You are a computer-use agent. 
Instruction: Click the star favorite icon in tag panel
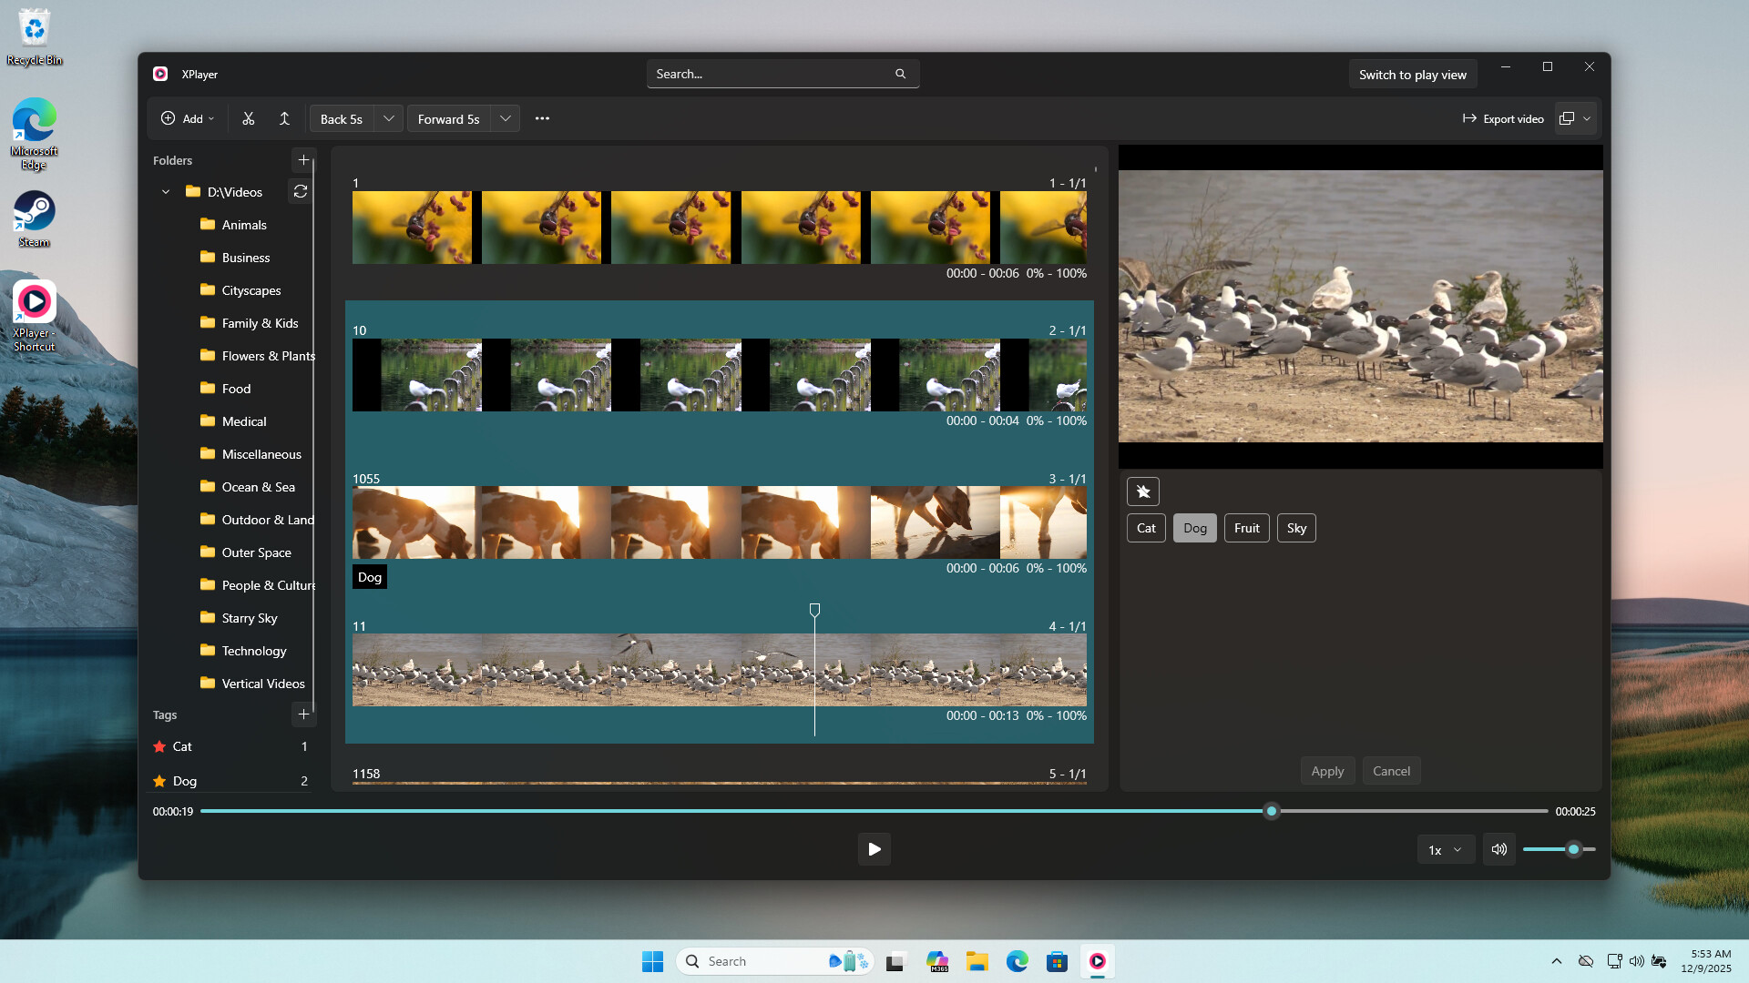point(1143,491)
